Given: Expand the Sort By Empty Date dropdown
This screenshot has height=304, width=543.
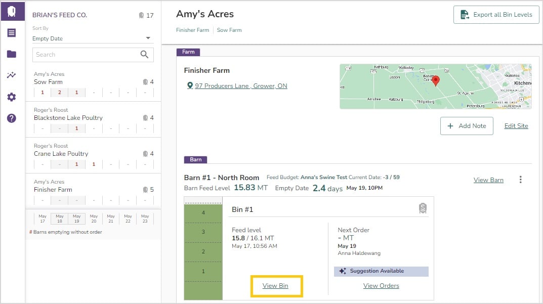Looking at the screenshot, I should (x=148, y=38).
